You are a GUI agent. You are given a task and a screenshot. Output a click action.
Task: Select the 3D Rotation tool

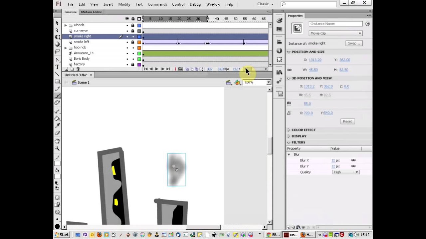(x=57, y=44)
